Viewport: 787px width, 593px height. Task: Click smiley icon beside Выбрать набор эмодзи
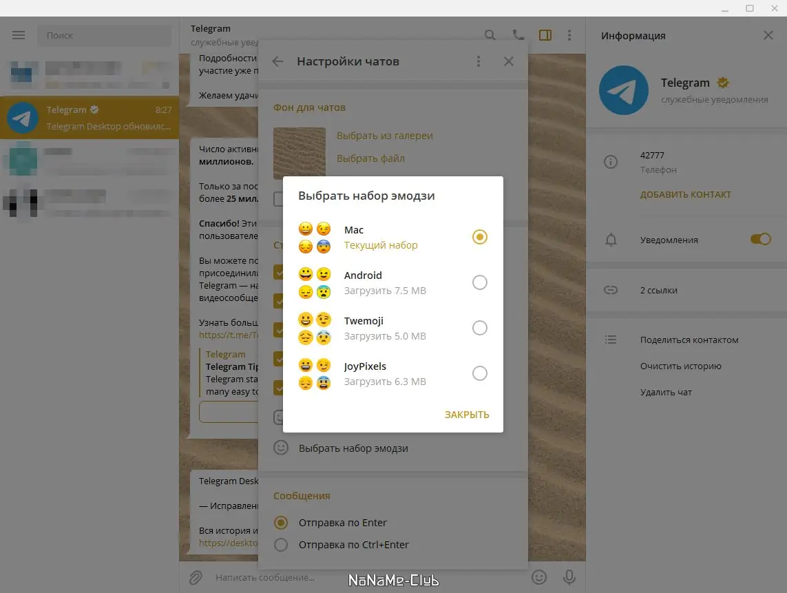coord(281,448)
